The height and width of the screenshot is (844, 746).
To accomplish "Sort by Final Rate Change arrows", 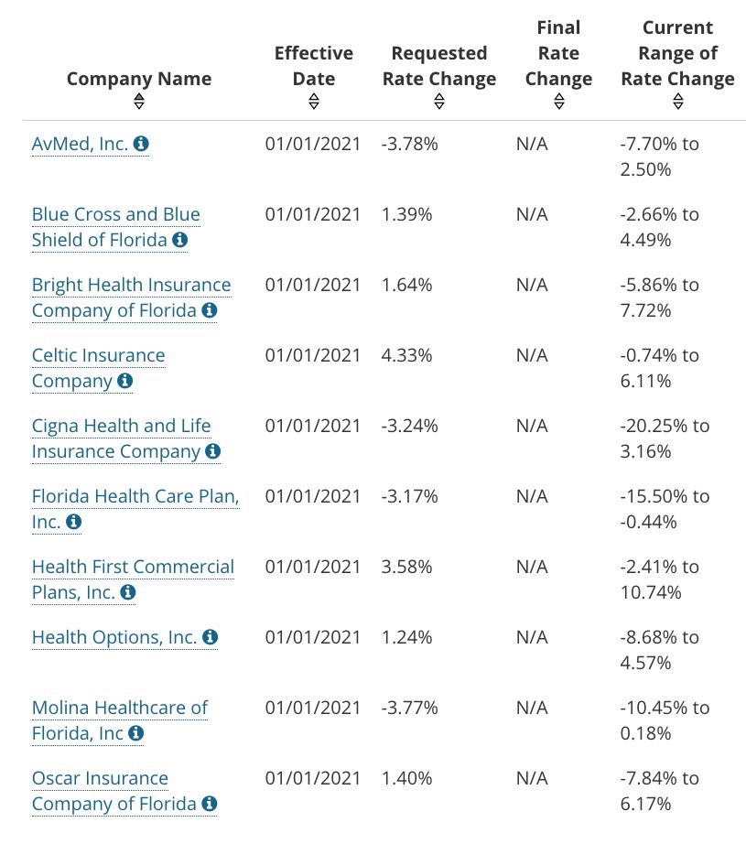I will [x=558, y=102].
